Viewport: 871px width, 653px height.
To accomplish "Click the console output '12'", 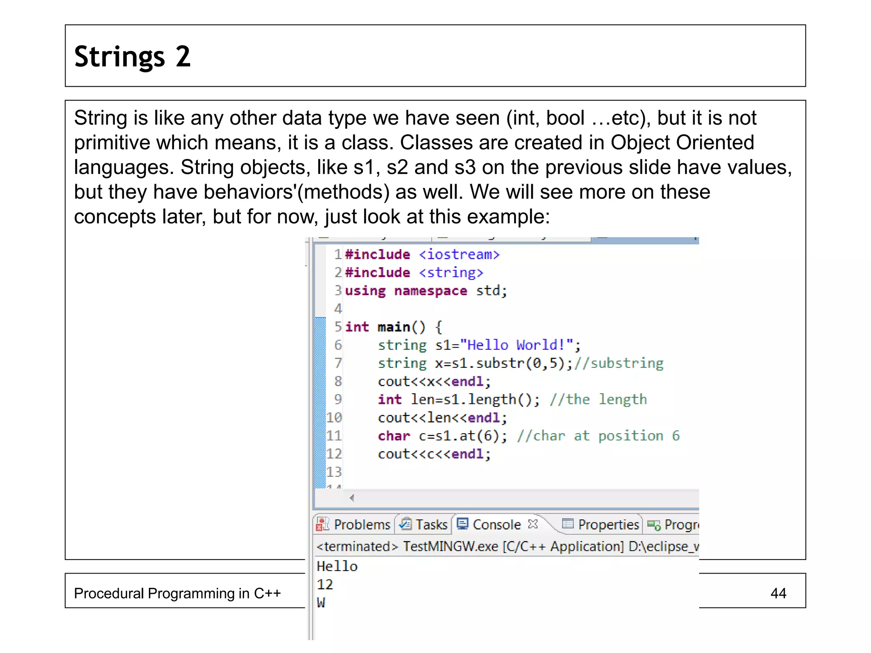I will (325, 585).
